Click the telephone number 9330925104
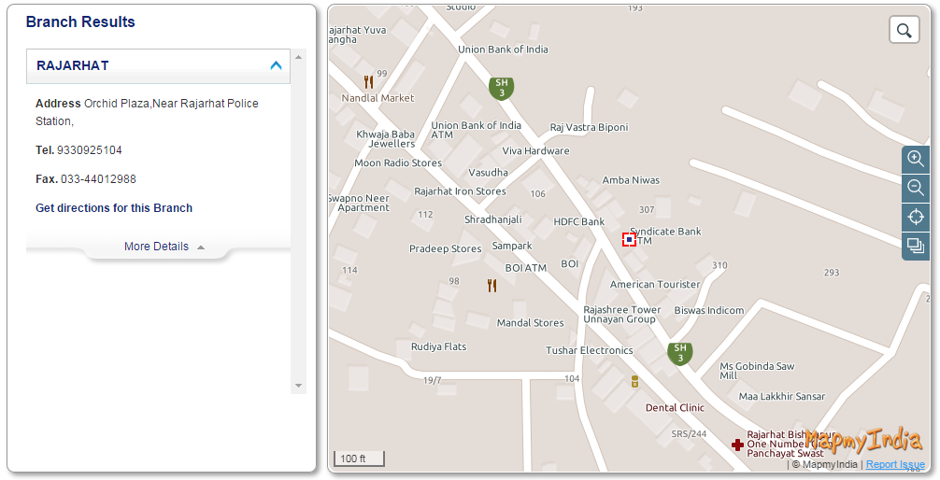 pyautogui.click(x=90, y=150)
